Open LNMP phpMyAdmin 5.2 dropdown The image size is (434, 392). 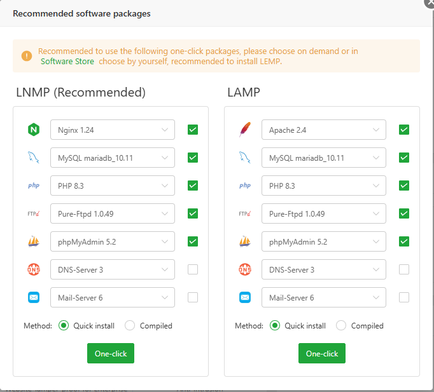[113, 241]
